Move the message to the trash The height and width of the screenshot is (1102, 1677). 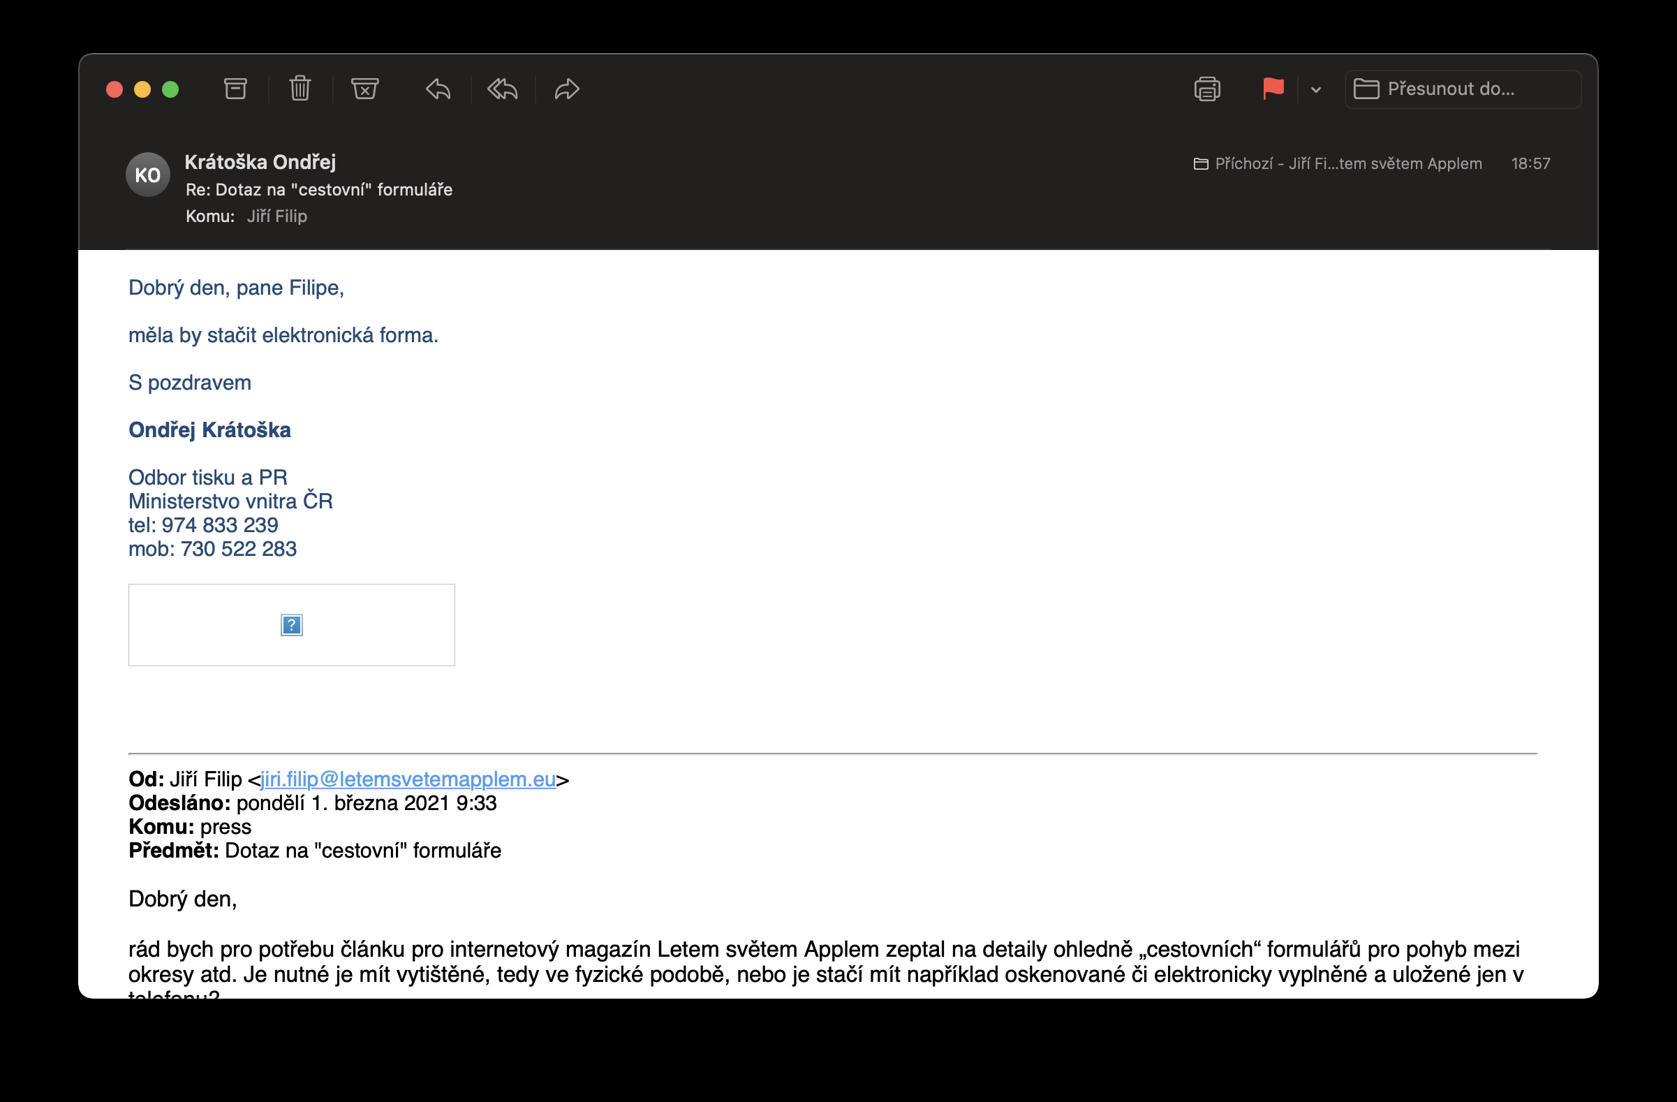[300, 89]
